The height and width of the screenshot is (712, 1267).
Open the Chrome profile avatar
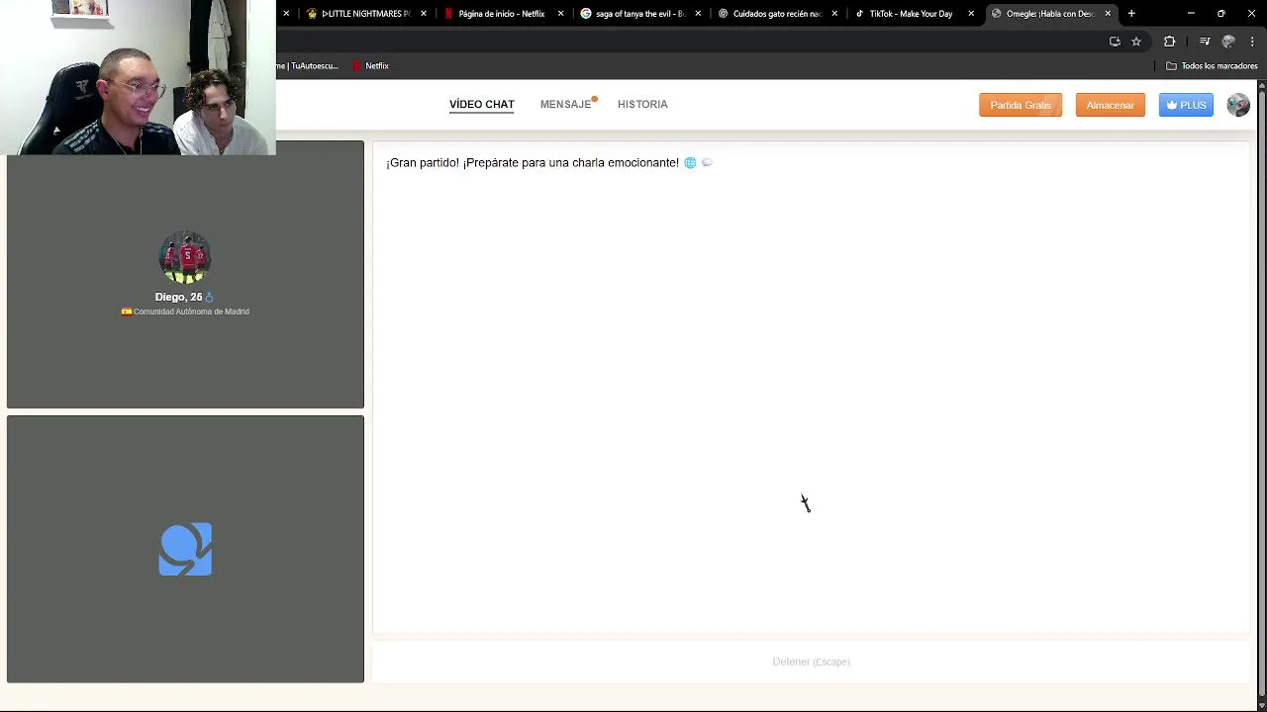(1229, 42)
